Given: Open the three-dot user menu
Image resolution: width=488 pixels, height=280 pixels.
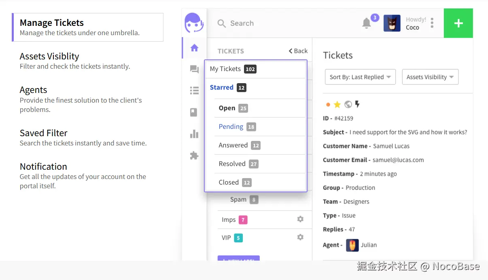Looking at the screenshot, I should pyautogui.click(x=432, y=23).
